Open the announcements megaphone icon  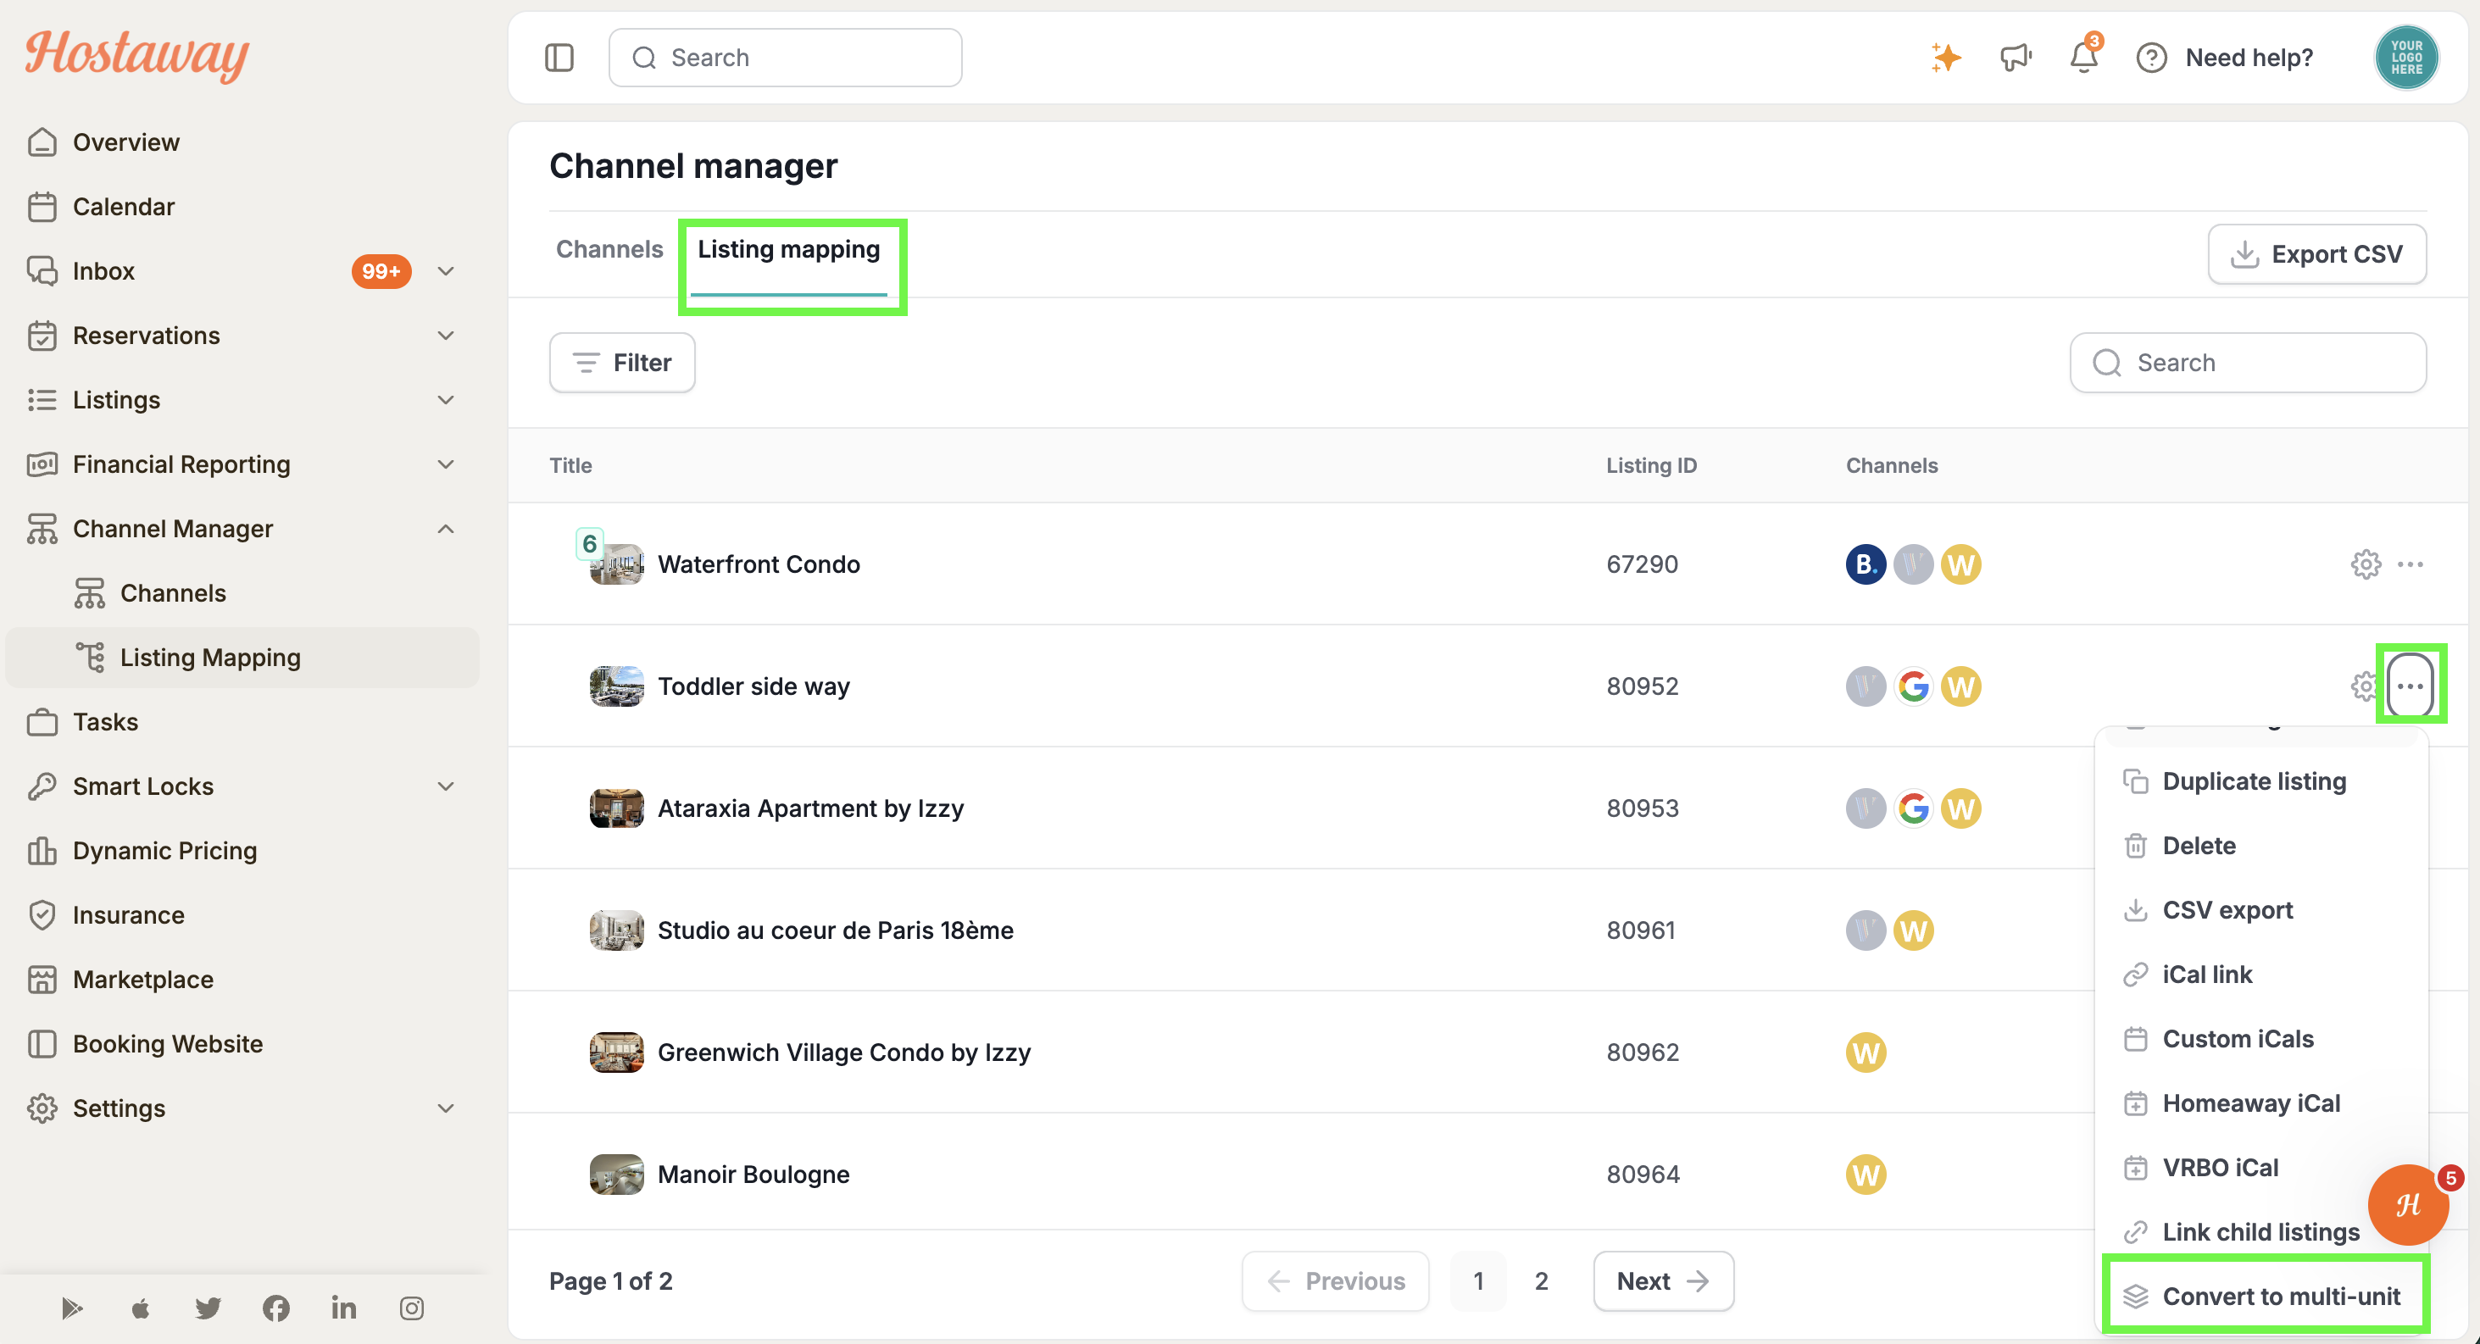[x=2015, y=58]
